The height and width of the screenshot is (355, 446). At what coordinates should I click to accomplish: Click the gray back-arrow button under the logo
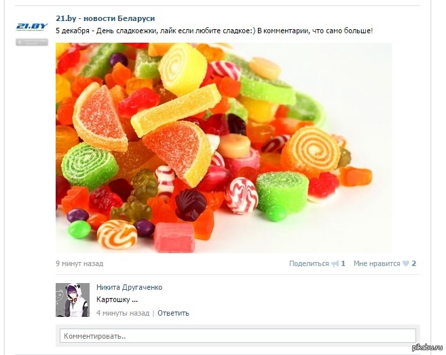point(32,42)
